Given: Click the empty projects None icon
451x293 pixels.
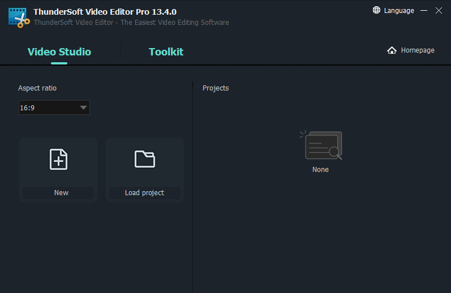Looking at the screenshot, I should tap(321, 145).
